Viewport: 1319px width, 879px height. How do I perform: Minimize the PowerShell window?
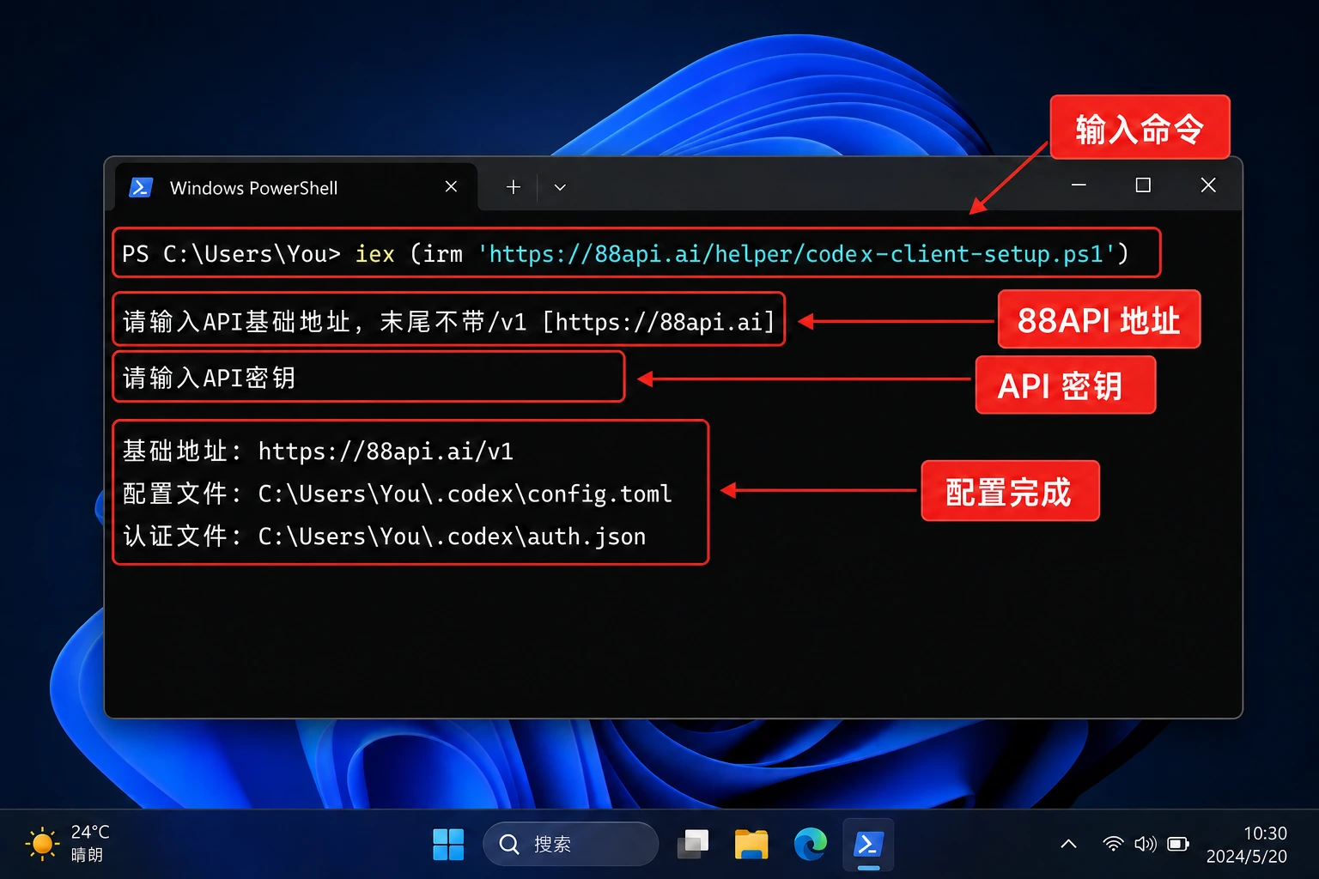coord(1079,185)
